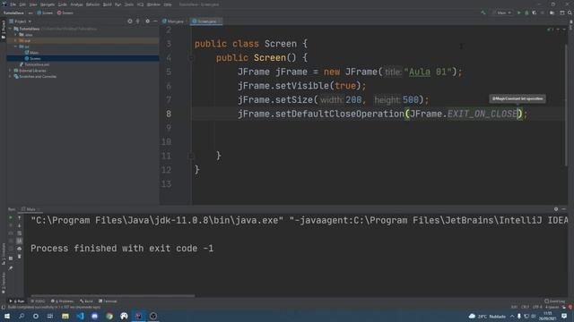This screenshot has width=574, height=322.
Task: Fold the Screen constructor at line 4
Action: coord(191,57)
